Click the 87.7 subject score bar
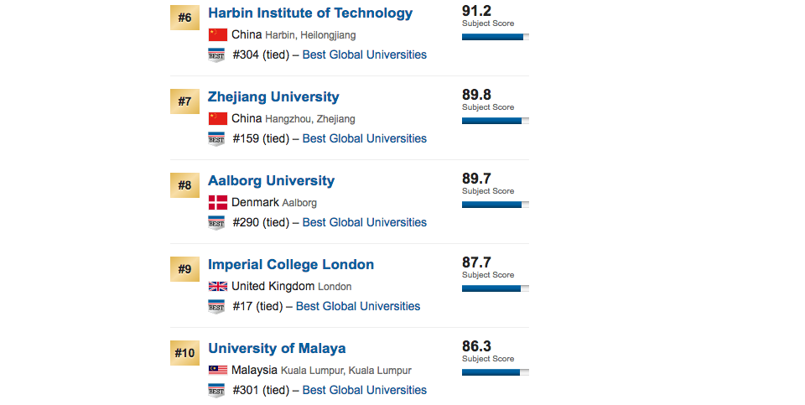 (495, 288)
